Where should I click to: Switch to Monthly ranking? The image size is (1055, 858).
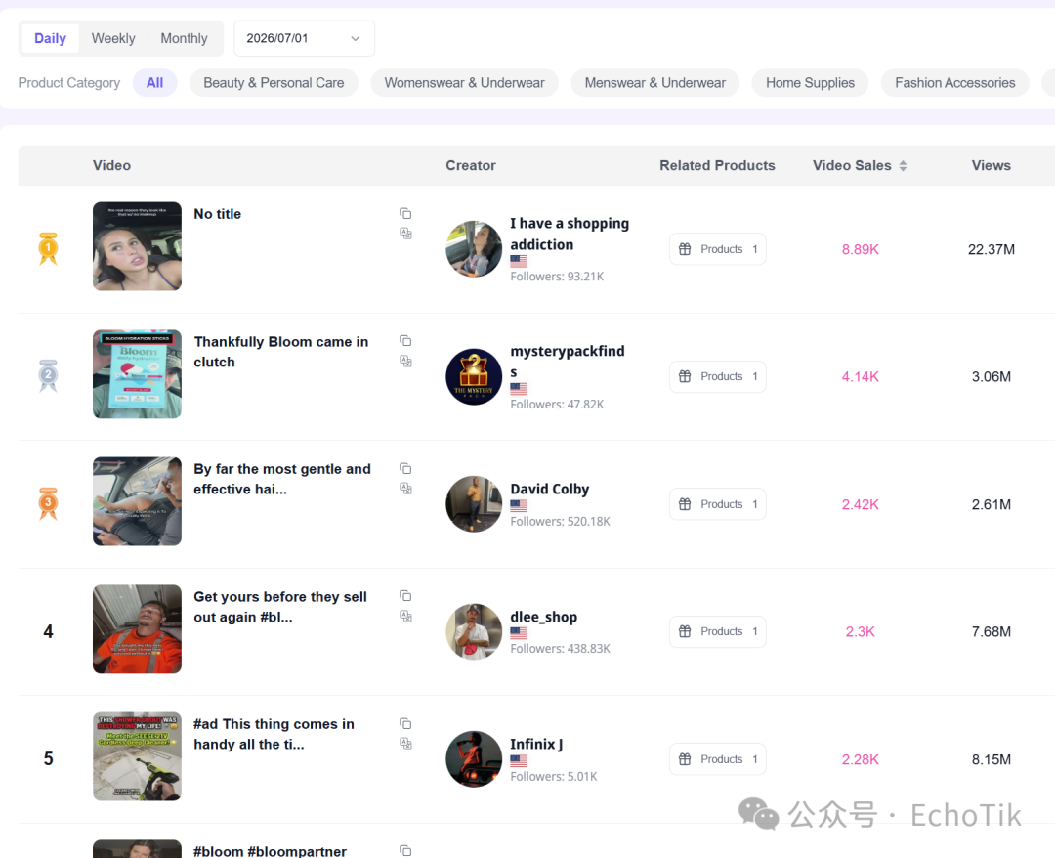[x=184, y=38]
